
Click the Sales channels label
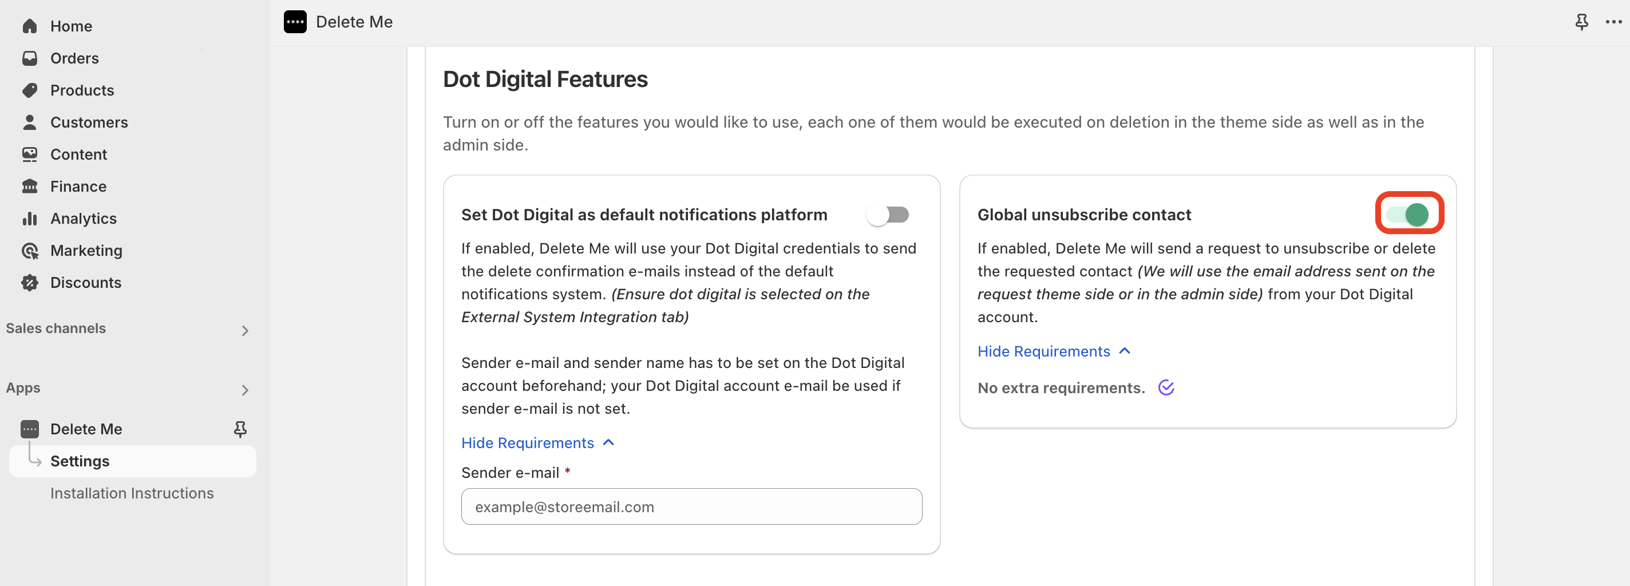click(56, 328)
